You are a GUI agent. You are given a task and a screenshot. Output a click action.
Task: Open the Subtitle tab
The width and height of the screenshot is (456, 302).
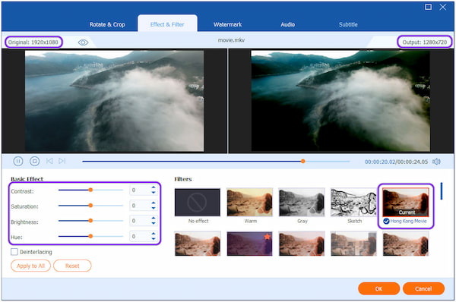pos(348,24)
